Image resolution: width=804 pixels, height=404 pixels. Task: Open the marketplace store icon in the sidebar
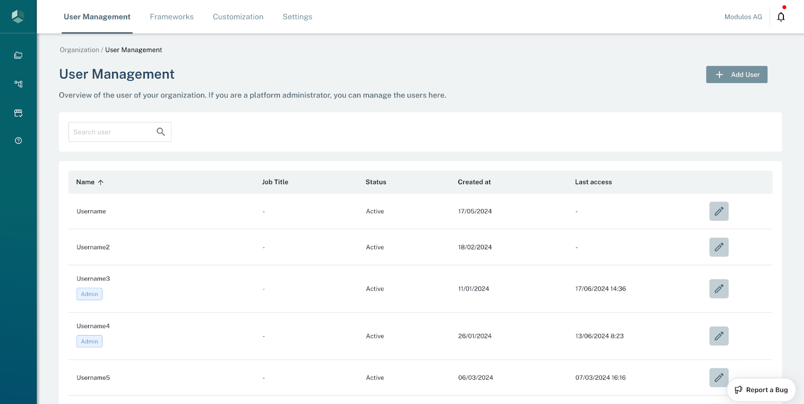click(18, 113)
